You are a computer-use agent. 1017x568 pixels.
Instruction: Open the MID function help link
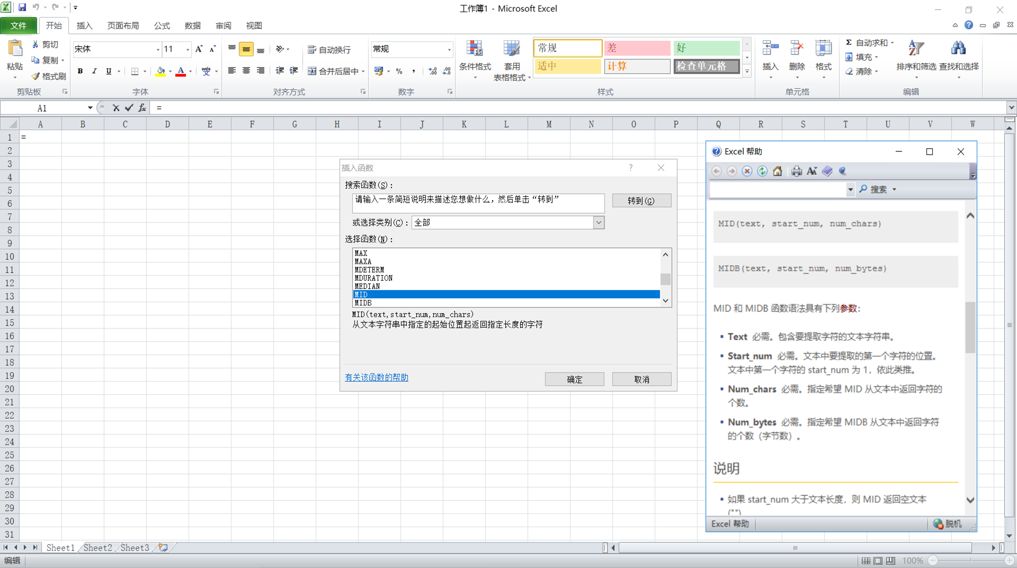click(376, 377)
